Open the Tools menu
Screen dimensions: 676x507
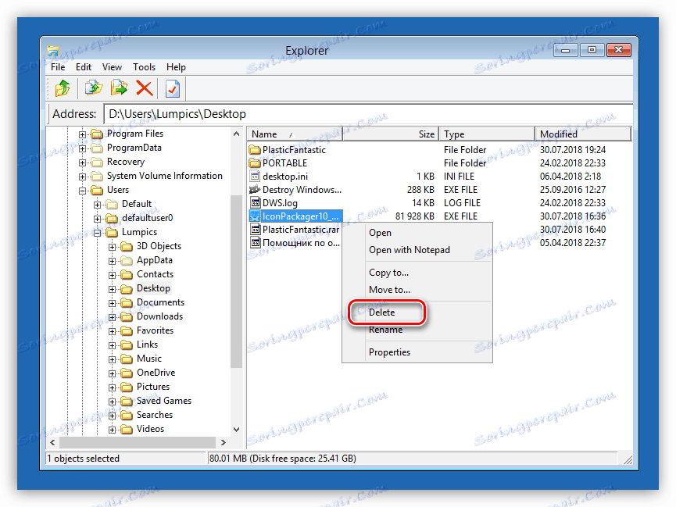pos(144,67)
